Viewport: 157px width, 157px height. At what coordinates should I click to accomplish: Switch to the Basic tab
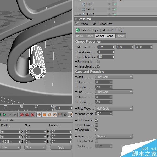80,36
